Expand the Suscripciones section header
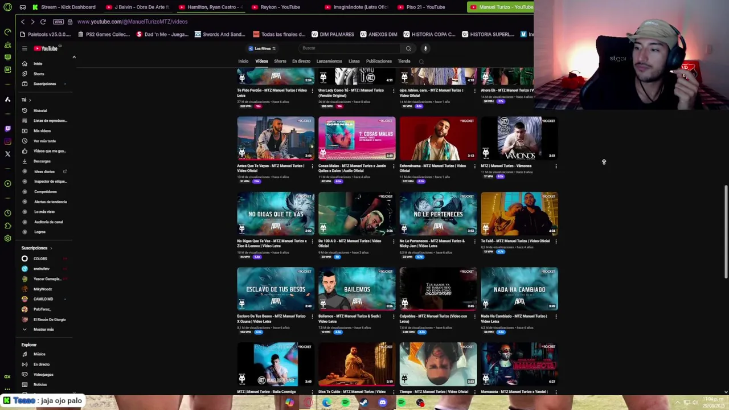This screenshot has height=410, width=729. [37, 248]
